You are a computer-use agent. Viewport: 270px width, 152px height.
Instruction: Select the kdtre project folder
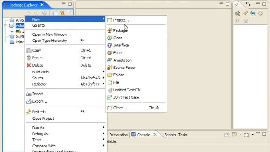point(17,42)
